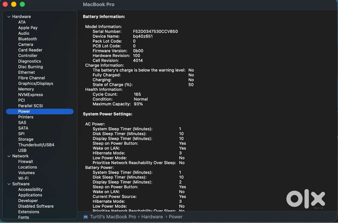Screen dimensions: 338x223
Task: Open NVMExpress details
Action: [x=30, y=95]
